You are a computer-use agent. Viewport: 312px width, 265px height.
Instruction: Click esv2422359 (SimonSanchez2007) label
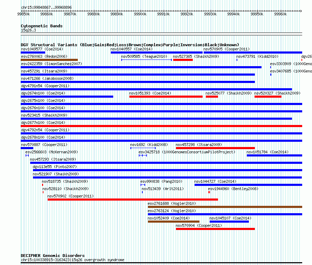[x=52, y=64]
